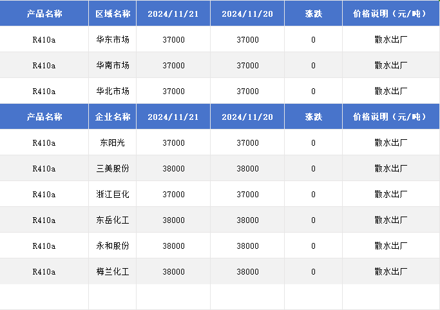Select 梅兰化工 2024/11/21 price 38000
The image size is (440, 310).
click(x=173, y=272)
